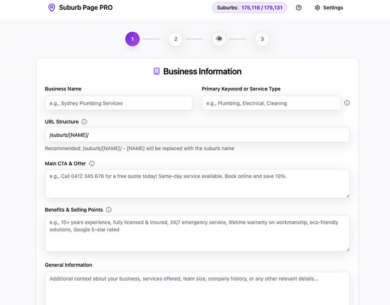Image resolution: width=390 pixels, height=305 pixels.
Task: Click the Business Information heading icon
Action: point(157,71)
